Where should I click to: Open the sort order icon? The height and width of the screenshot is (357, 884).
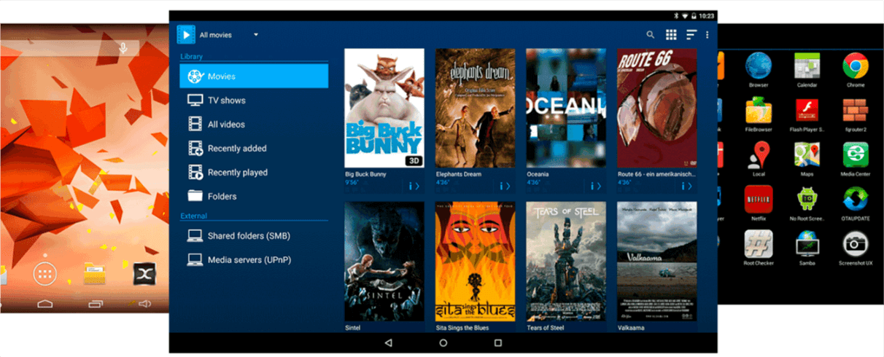(691, 34)
